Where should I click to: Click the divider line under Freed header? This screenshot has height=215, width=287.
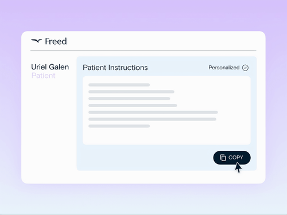click(x=143, y=51)
